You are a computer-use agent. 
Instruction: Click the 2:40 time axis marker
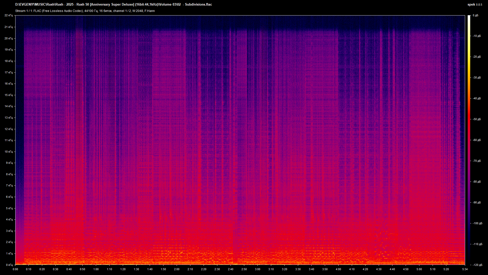tap(231, 269)
